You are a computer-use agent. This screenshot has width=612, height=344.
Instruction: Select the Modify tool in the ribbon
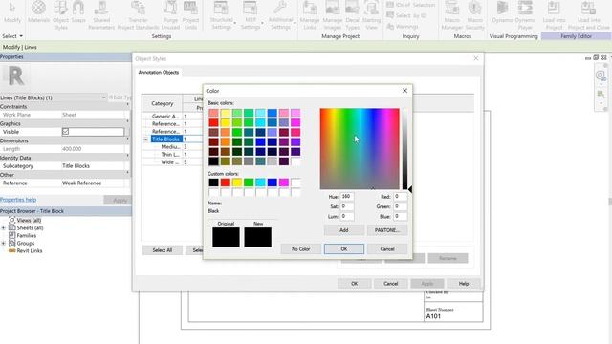pyautogui.click(x=12, y=12)
